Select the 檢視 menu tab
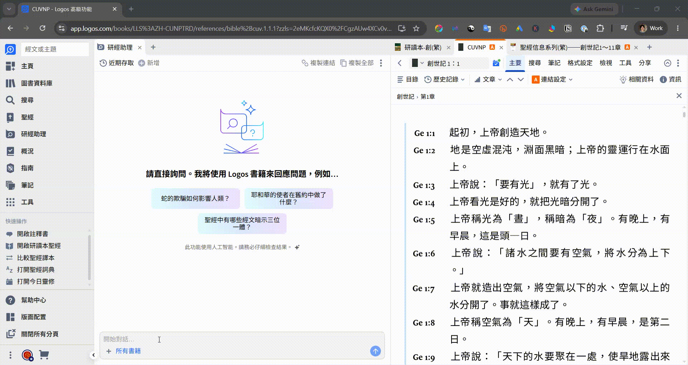The image size is (688, 365). pos(606,63)
